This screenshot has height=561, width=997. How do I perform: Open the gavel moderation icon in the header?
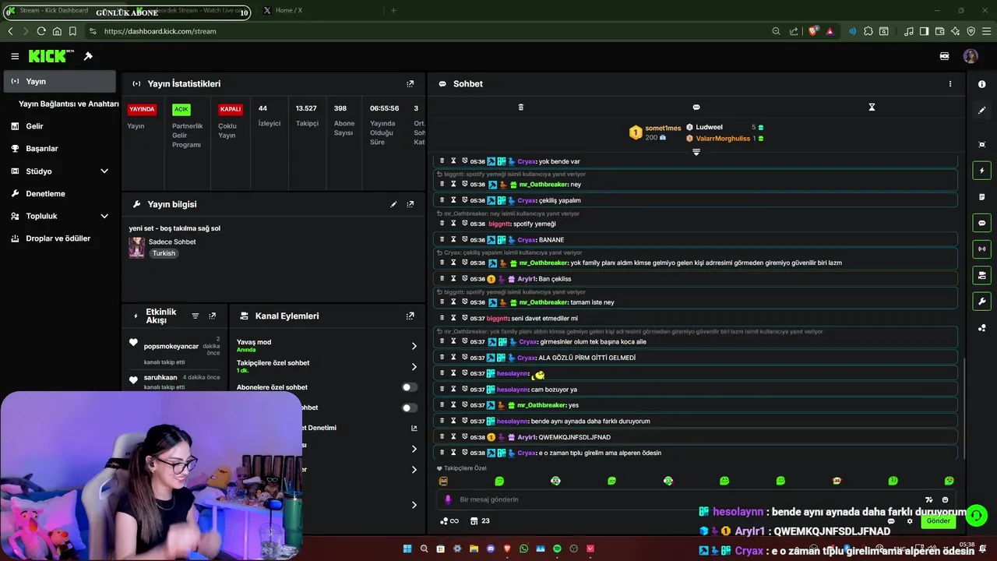pos(88,56)
